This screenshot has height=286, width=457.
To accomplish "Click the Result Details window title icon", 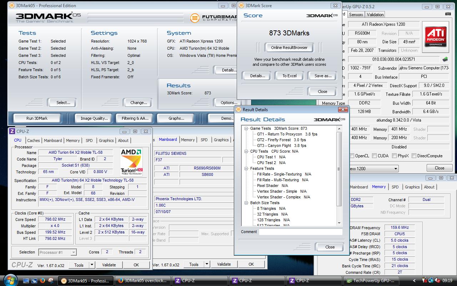I will [238, 110].
